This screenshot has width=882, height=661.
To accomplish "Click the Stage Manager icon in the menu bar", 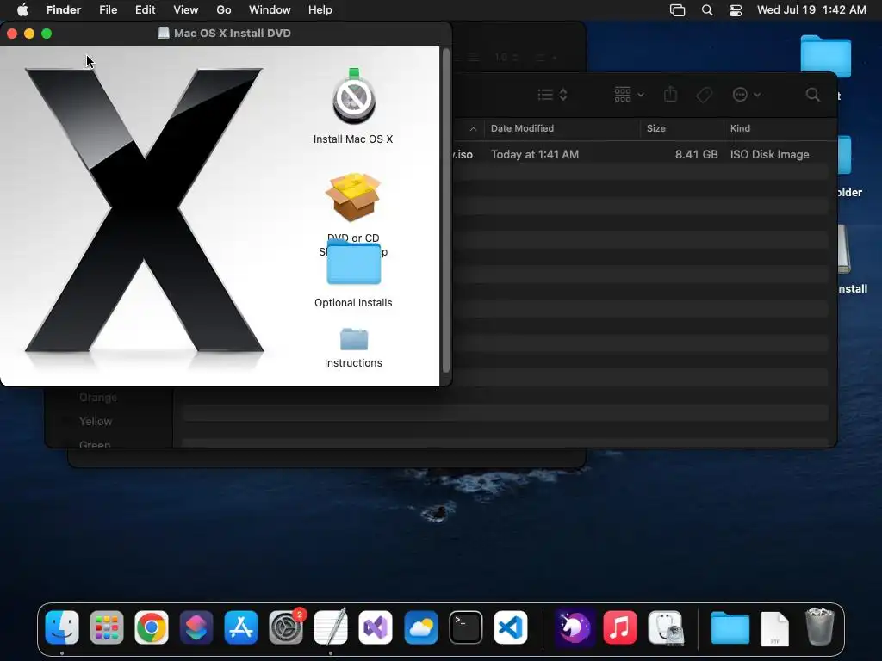I will (677, 10).
